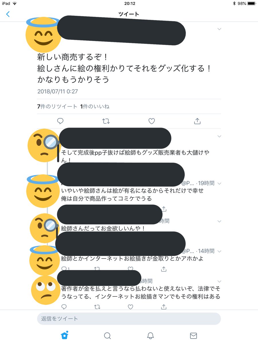Open the Notifications bell tab
Viewport: 258px width, 344px height.
[150, 335]
